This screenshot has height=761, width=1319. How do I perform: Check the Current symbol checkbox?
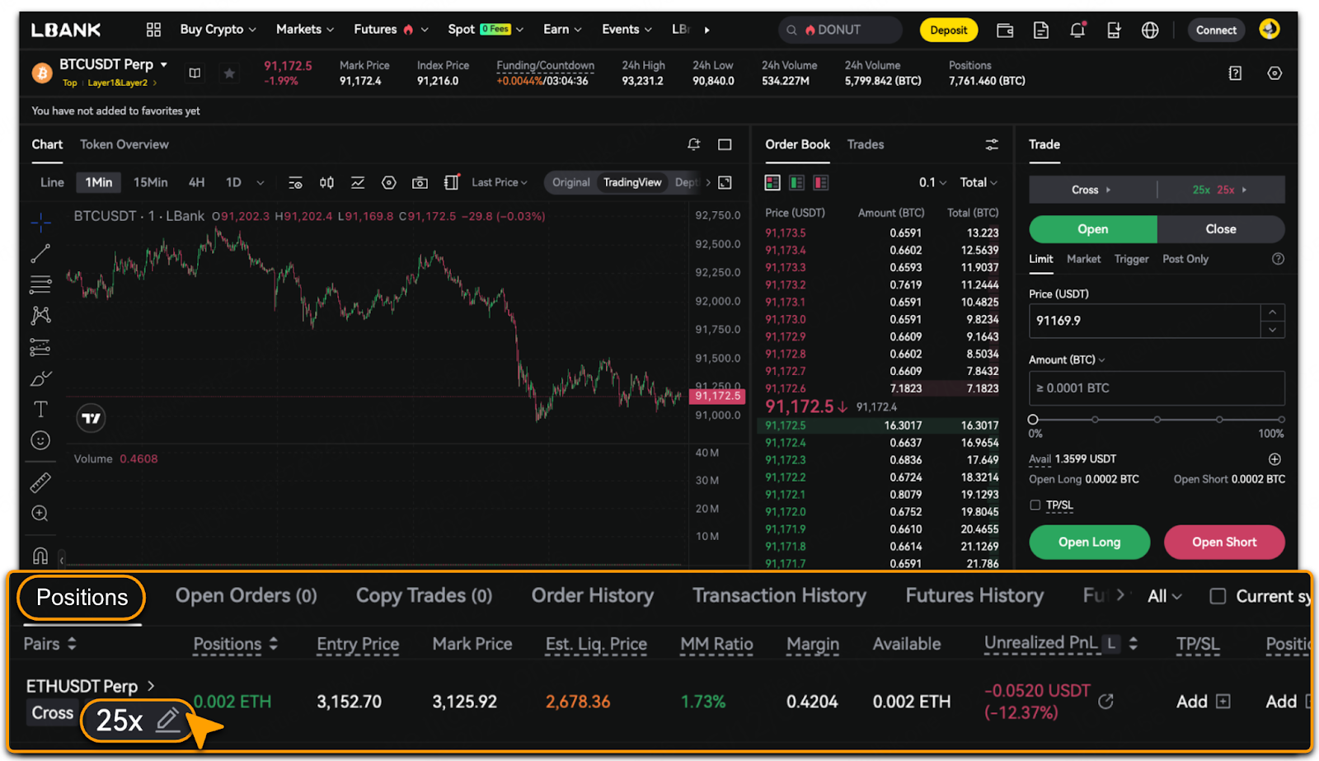[1217, 596]
